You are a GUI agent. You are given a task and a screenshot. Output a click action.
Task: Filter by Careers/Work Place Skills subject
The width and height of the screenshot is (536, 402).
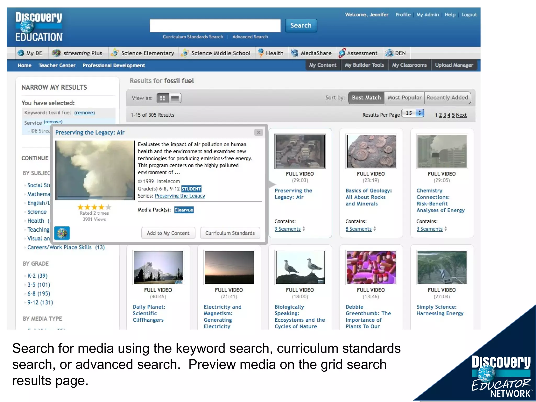[x=66, y=247]
